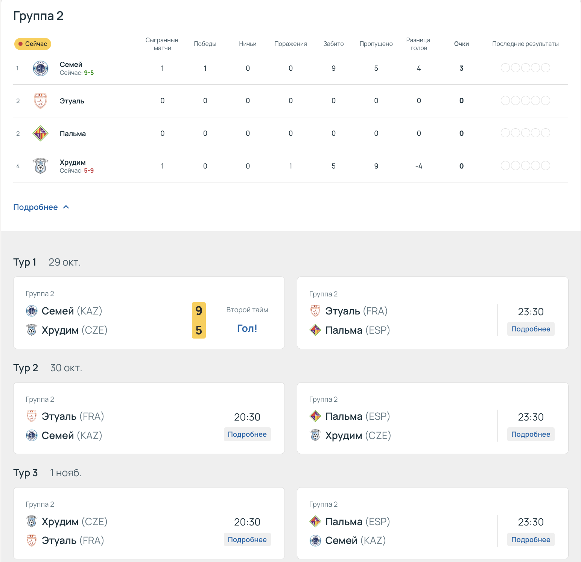Click Семей last results circles indicator
The height and width of the screenshot is (562, 581).
point(525,68)
